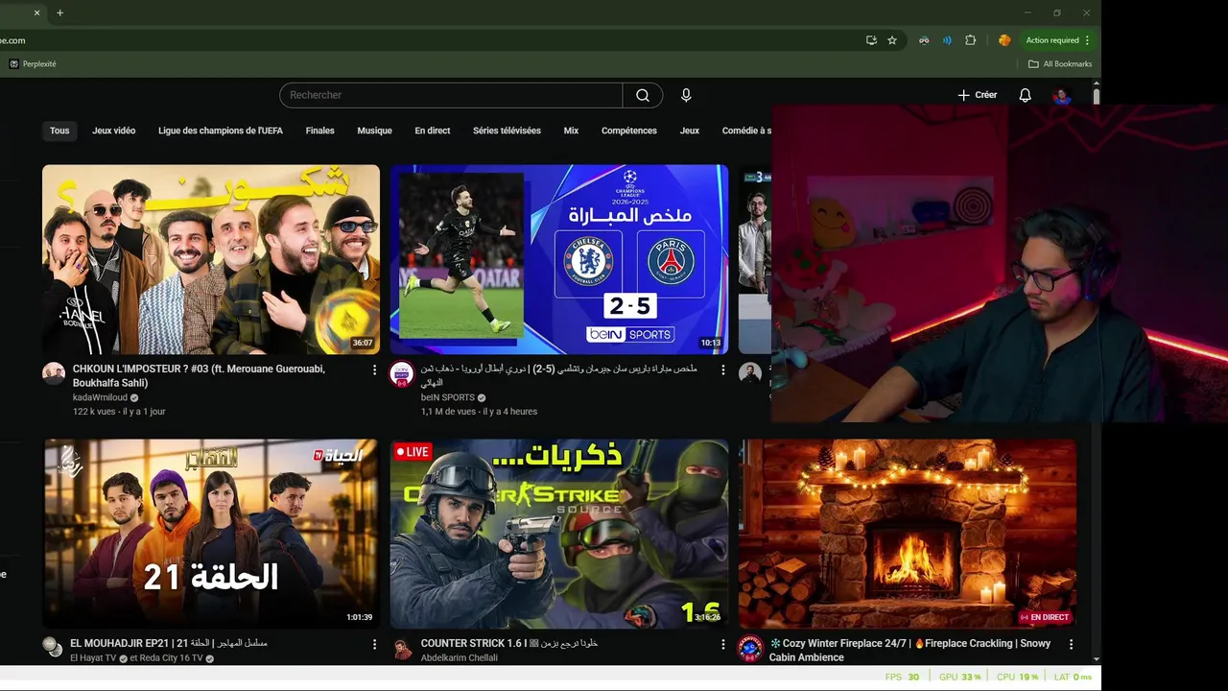
Task: Open COUNTER STRICK 1.6 video title
Action: [509, 643]
